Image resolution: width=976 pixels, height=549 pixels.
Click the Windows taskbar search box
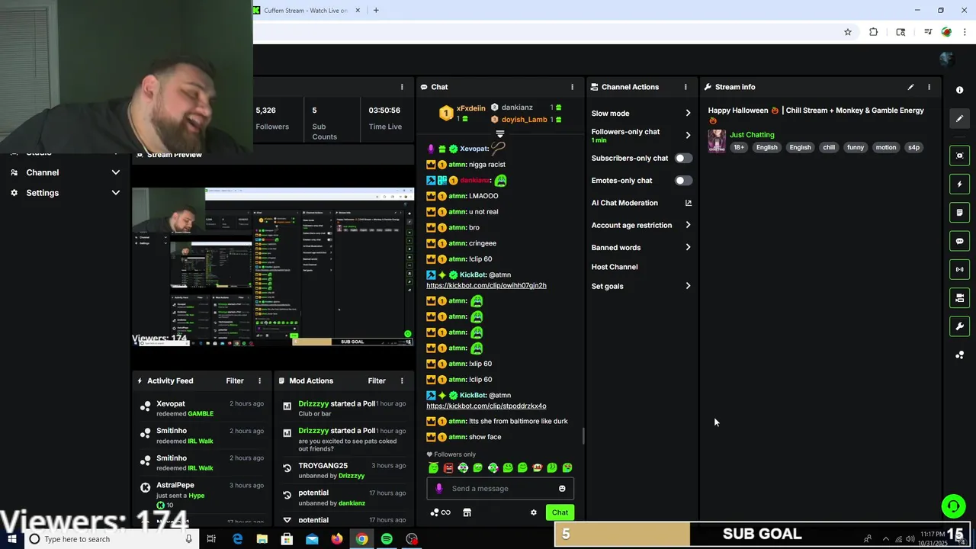click(x=111, y=539)
